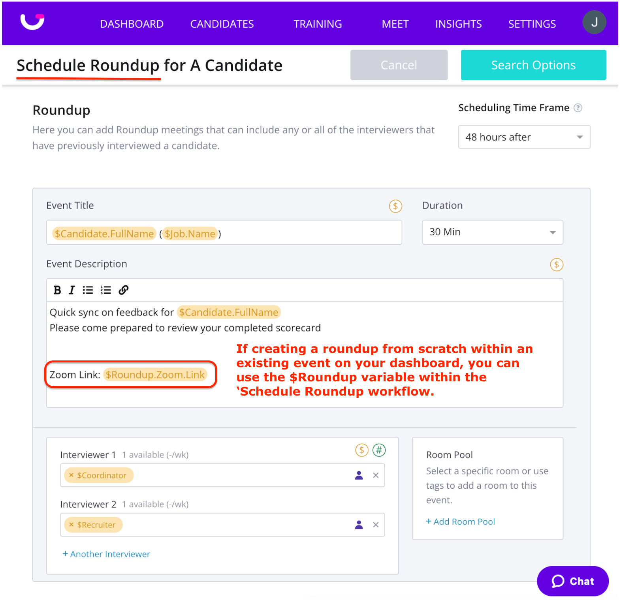
Task: Open the user avatar J menu
Action: tap(594, 23)
